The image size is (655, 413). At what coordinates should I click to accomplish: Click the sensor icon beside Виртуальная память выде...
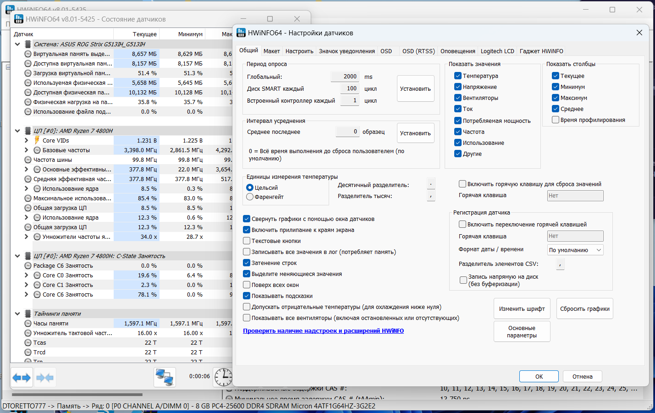(28, 54)
